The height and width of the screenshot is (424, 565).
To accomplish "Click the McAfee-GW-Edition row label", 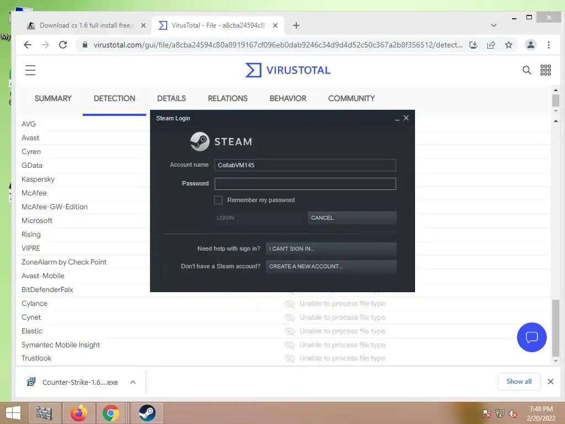I will (55, 207).
